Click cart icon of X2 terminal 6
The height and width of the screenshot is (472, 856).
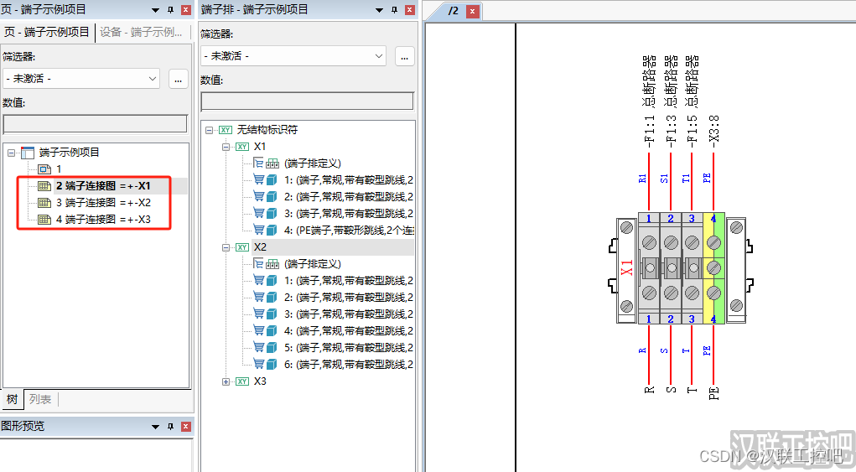[259, 365]
